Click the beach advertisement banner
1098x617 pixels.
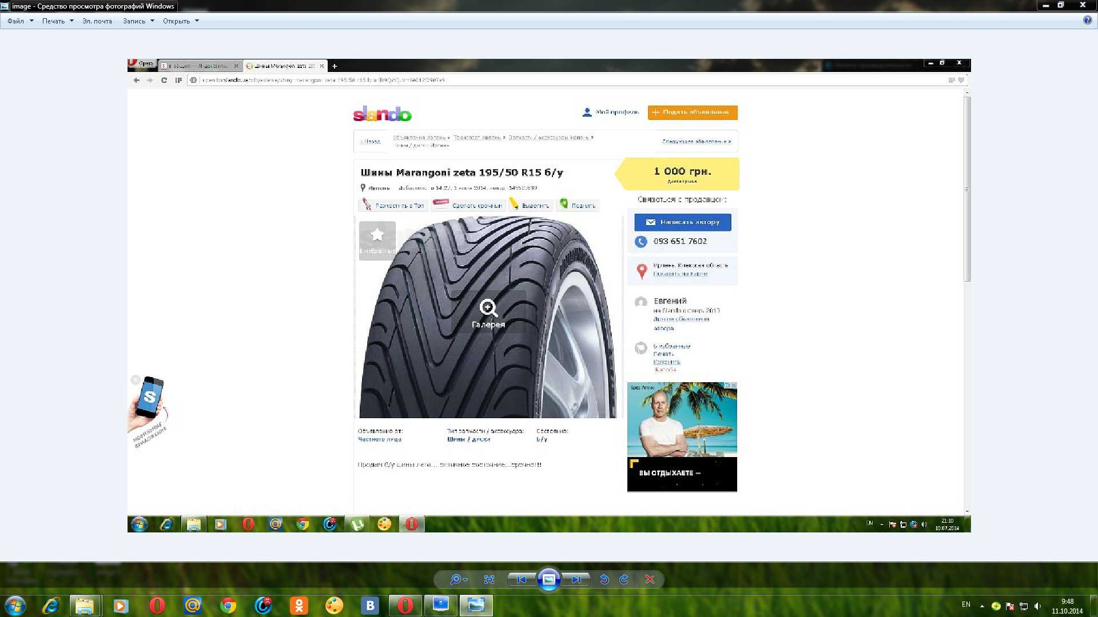click(682, 437)
